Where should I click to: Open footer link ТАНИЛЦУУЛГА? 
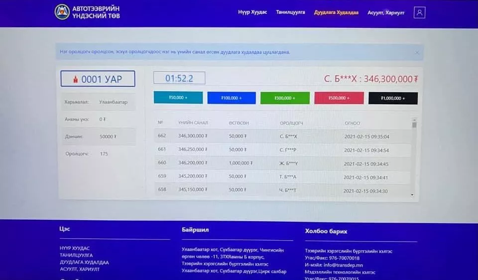pyautogui.click(x=76, y=255)
